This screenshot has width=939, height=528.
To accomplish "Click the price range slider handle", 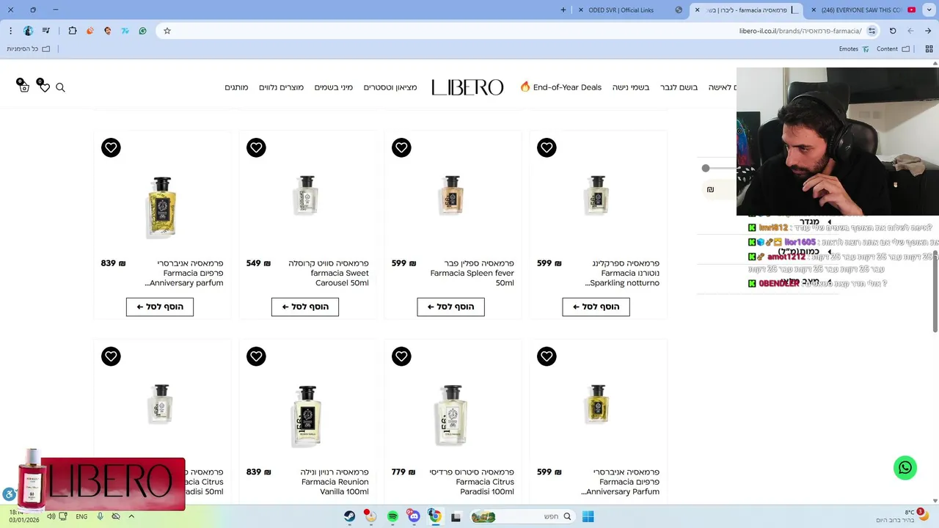I will tap(706, 169).
